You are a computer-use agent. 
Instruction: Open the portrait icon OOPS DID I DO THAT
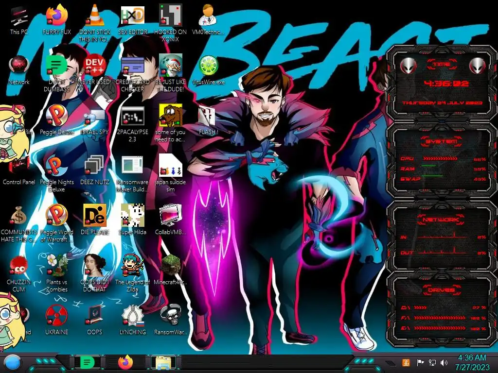[95, 273]
